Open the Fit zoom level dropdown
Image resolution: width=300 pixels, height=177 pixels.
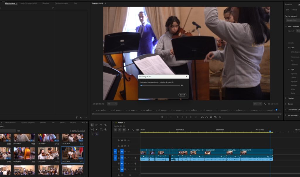click(112, 104)
